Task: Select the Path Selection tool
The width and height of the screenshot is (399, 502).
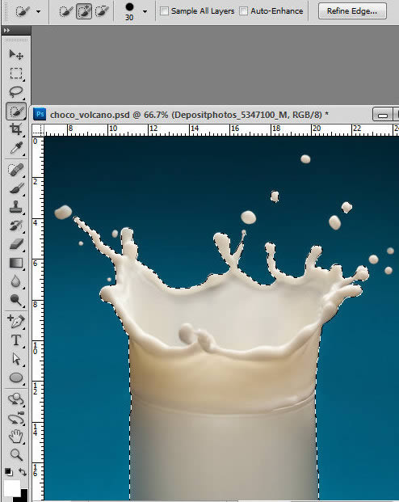Action: [x=16, y=359]
